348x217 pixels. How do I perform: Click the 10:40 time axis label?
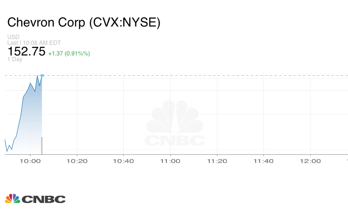pos(124,161)
